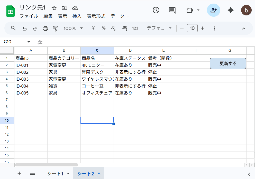Click the undo arrow icon

24,28
